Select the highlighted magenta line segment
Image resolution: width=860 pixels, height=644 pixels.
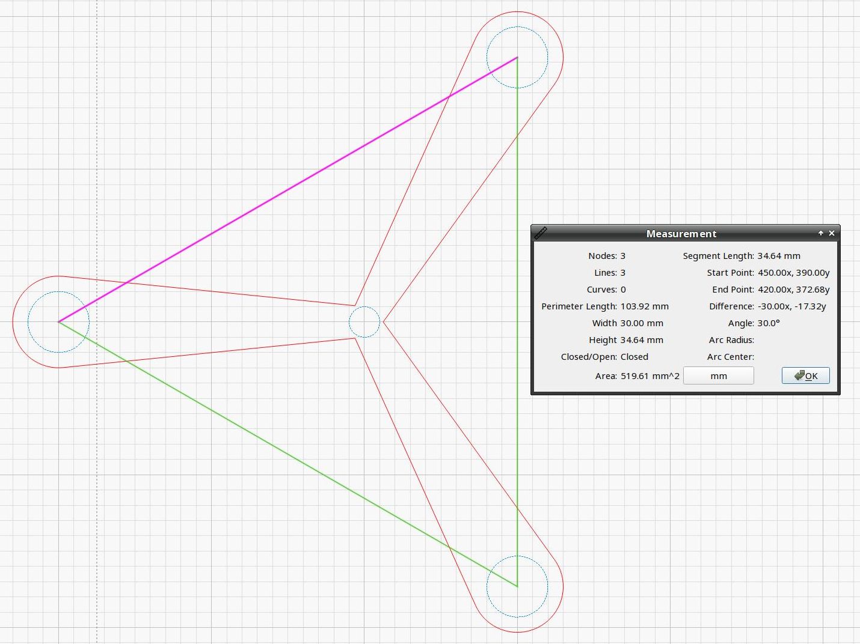[x=287, y=190]
